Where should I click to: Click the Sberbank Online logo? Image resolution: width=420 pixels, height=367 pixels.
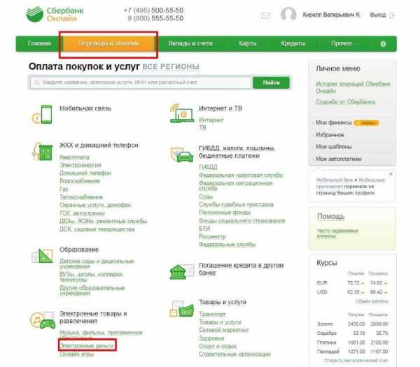coord(54,15)
